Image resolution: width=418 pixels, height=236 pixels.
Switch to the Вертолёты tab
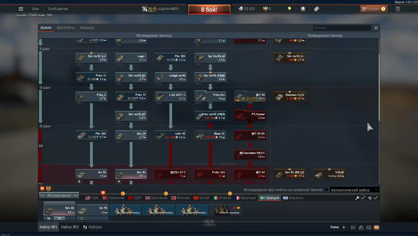tap(65, 28)
